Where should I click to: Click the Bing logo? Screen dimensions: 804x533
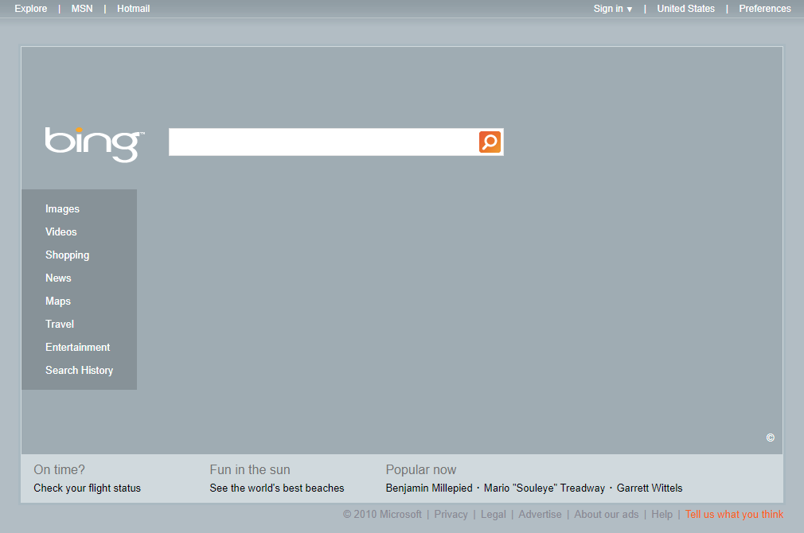tap(95, 145)
